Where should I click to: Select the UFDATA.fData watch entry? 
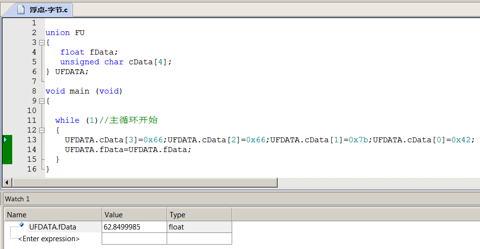tap(53, 227)
